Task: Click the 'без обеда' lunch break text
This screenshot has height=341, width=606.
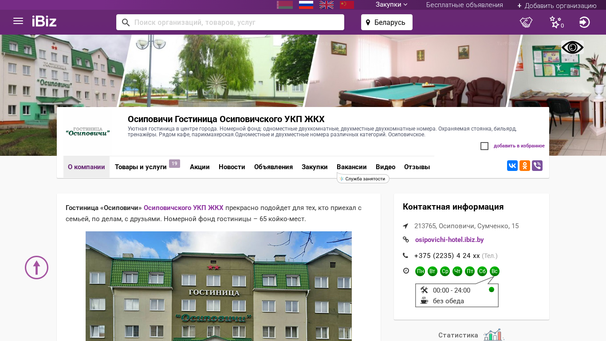Action: tap(449, 301)
